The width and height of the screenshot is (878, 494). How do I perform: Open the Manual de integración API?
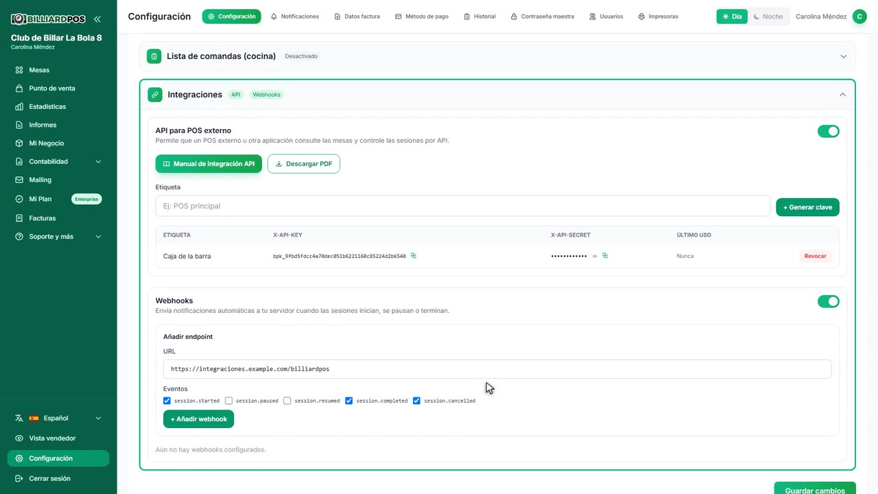pyautogui.click(x=209, y=164)
